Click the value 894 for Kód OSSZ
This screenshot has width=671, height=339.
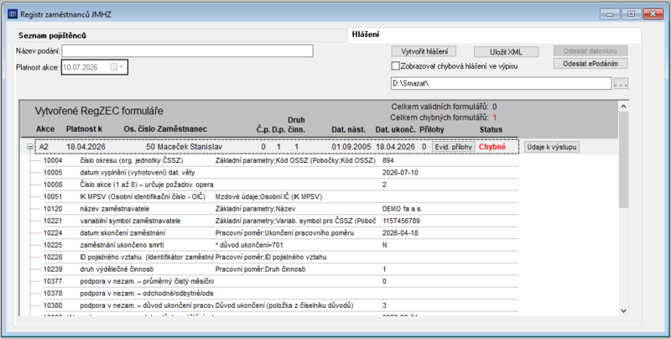point(388,160)
